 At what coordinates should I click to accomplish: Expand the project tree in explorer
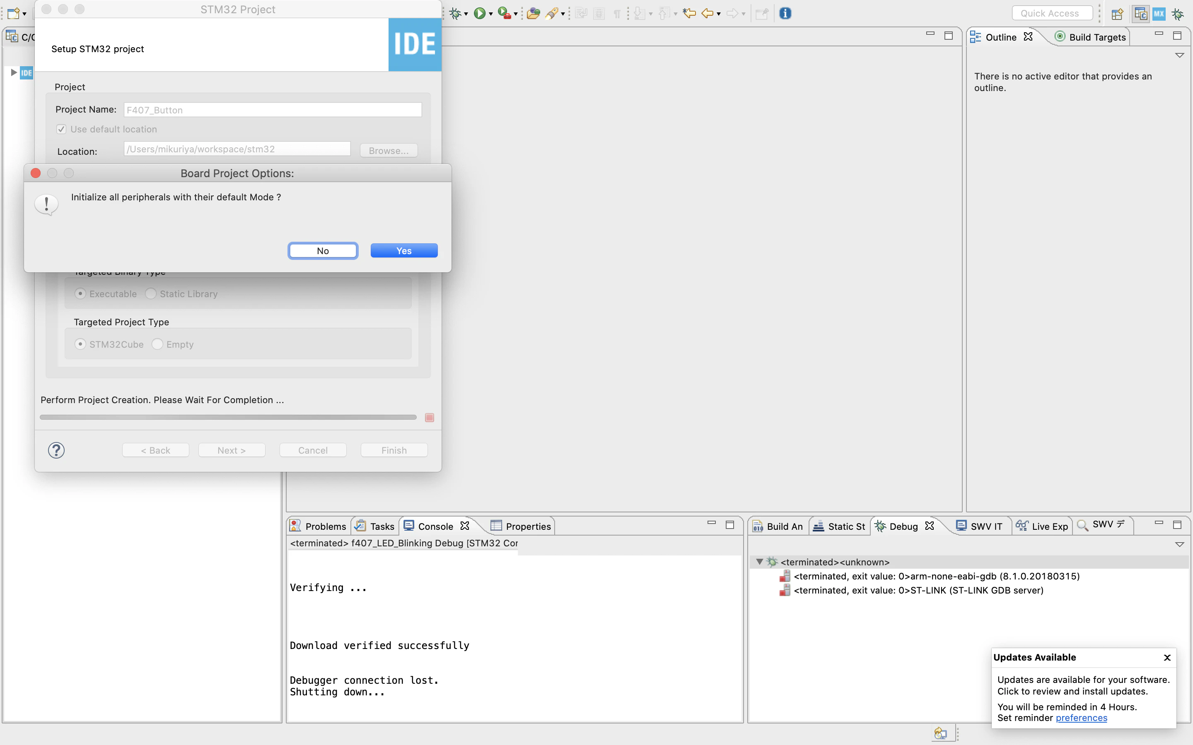tap(14, 72)
